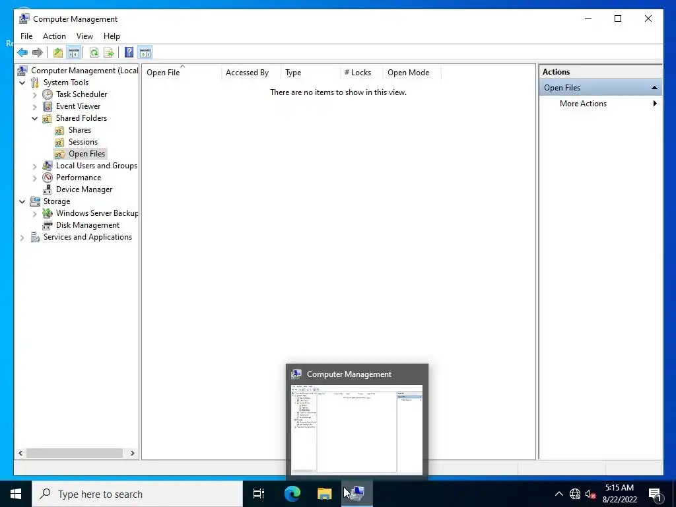The image size is (676, 507).
Task: Sort by the Open Mode column header
Action: tap(412, 73)
